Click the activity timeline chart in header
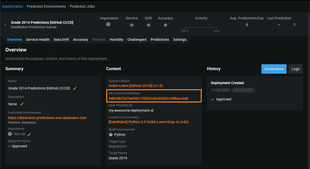The image size is (310, 169). coord(201,28)
